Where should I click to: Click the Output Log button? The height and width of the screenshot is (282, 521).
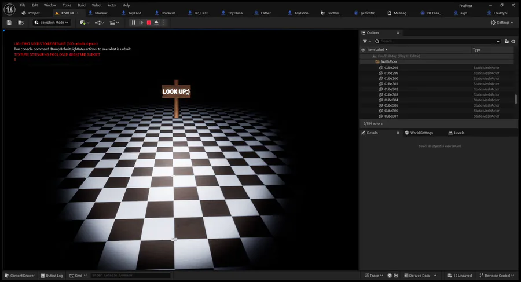click(x=52, y=276)
